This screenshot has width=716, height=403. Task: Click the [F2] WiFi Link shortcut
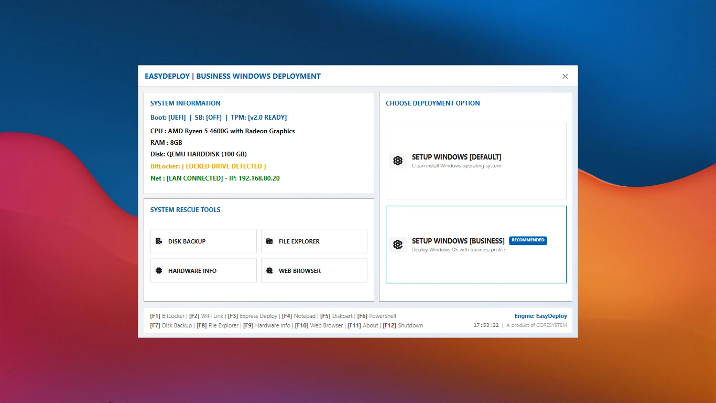coord(206,316)
